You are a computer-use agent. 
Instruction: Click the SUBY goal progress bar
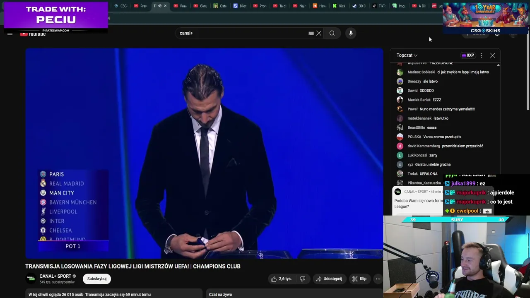pos(456,219)
